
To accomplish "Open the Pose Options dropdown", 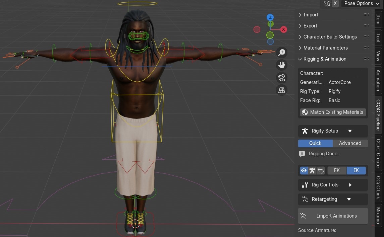I will [x=362, y=3].
